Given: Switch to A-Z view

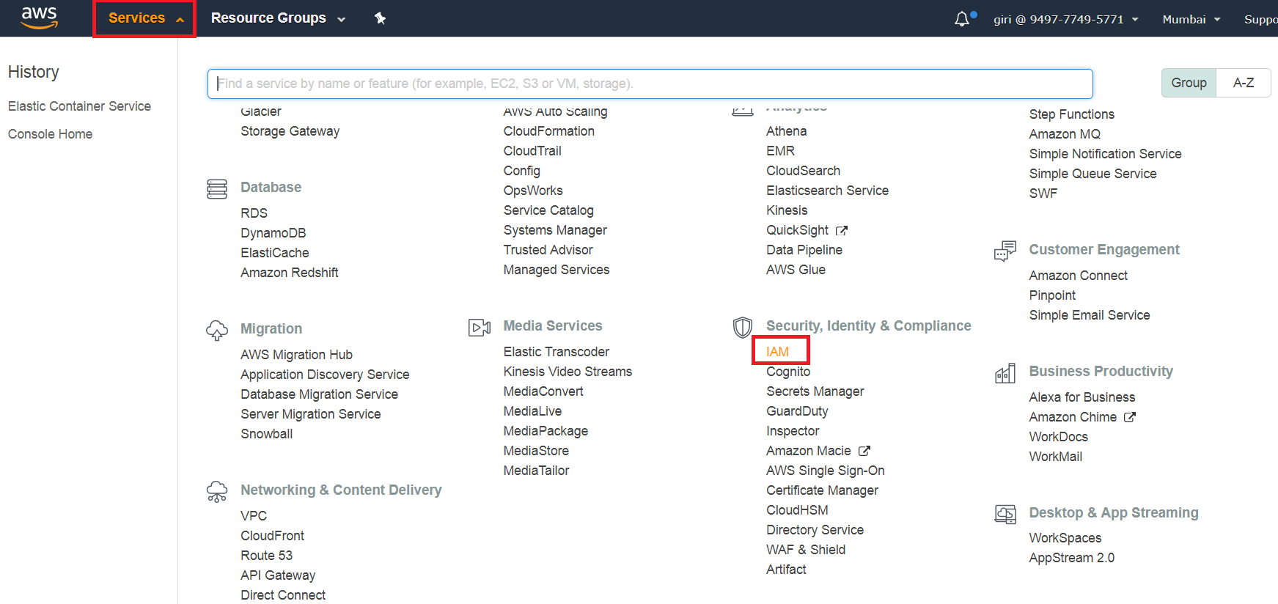Looking at the screenshot, I should [x=1243, y=83].
